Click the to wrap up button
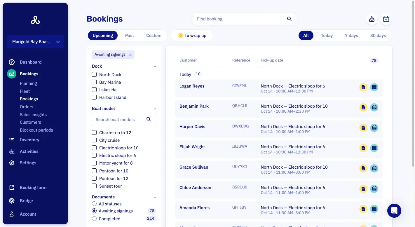 point(192,36)
